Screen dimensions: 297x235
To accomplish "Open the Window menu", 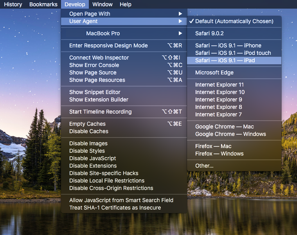I will tap(103, 4).
